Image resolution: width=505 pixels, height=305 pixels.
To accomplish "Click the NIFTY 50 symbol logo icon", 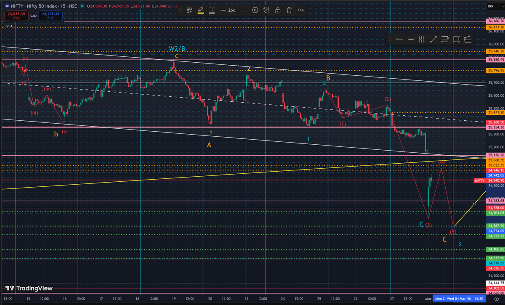I will click(x=8, y=6).
